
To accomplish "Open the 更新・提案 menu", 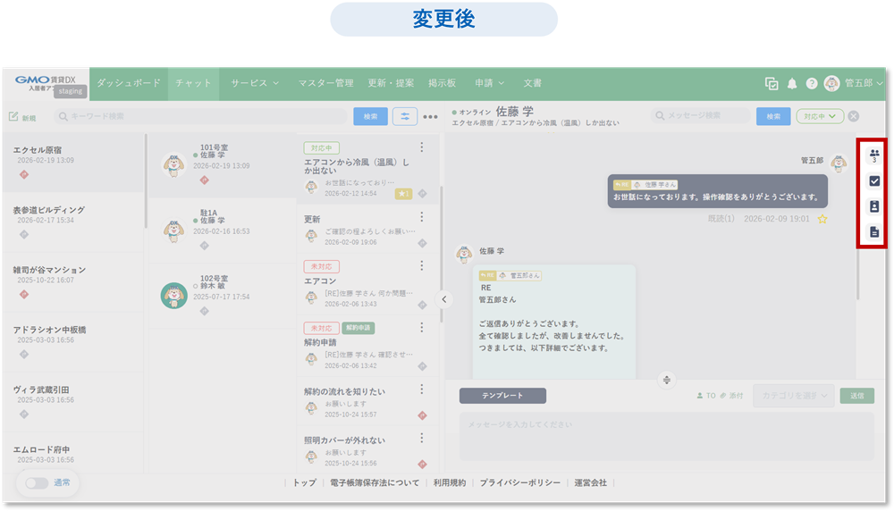I will coord(391,83).
